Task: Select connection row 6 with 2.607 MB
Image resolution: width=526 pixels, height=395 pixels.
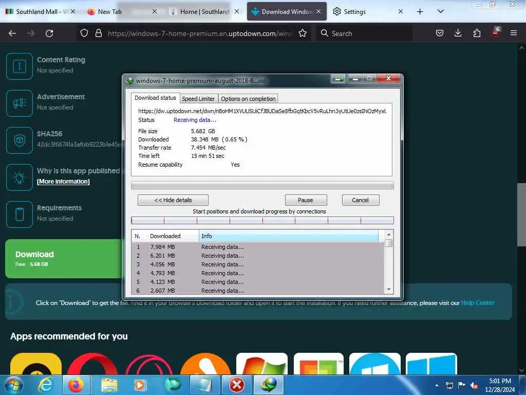Action: (x=258, y=291)
